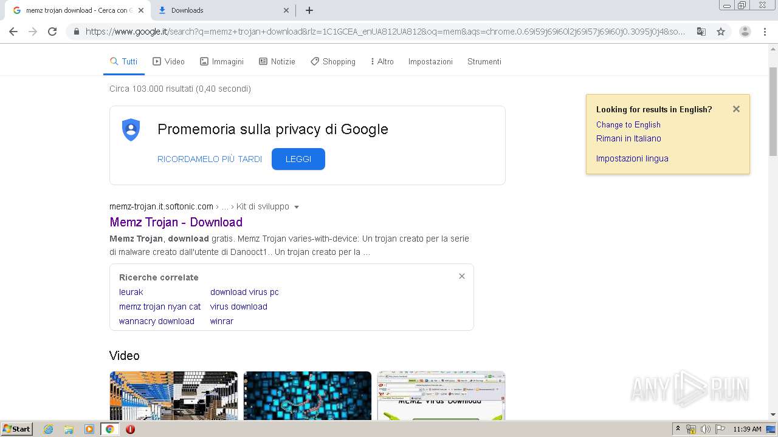The width and height of the screenshot is (778, 437).
Task: Close the memz trojan download tab
Action: [141, 10]
